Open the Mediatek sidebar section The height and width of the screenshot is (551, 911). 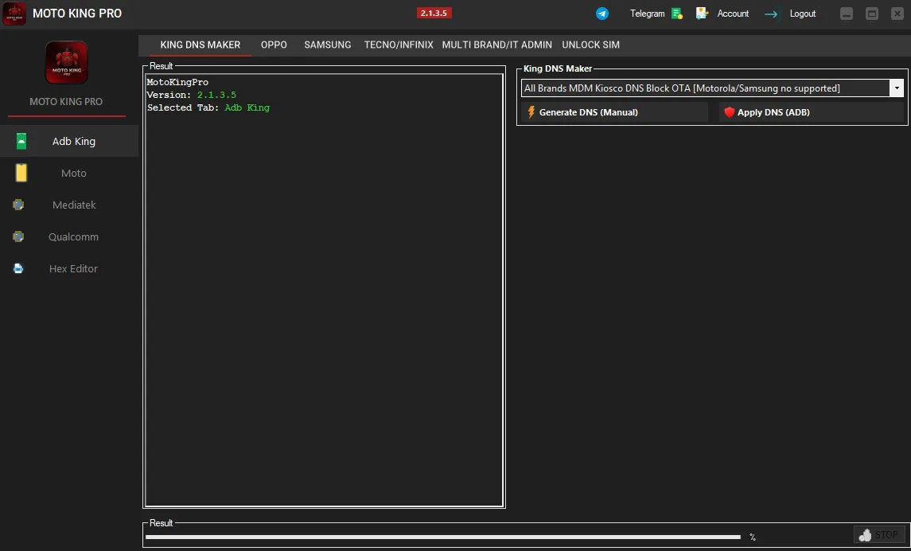[x=69, y=205]
